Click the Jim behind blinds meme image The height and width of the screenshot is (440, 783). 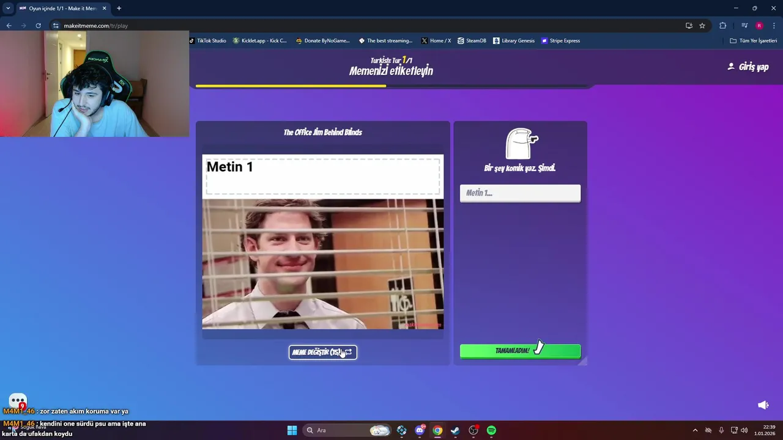pos(323,264)
